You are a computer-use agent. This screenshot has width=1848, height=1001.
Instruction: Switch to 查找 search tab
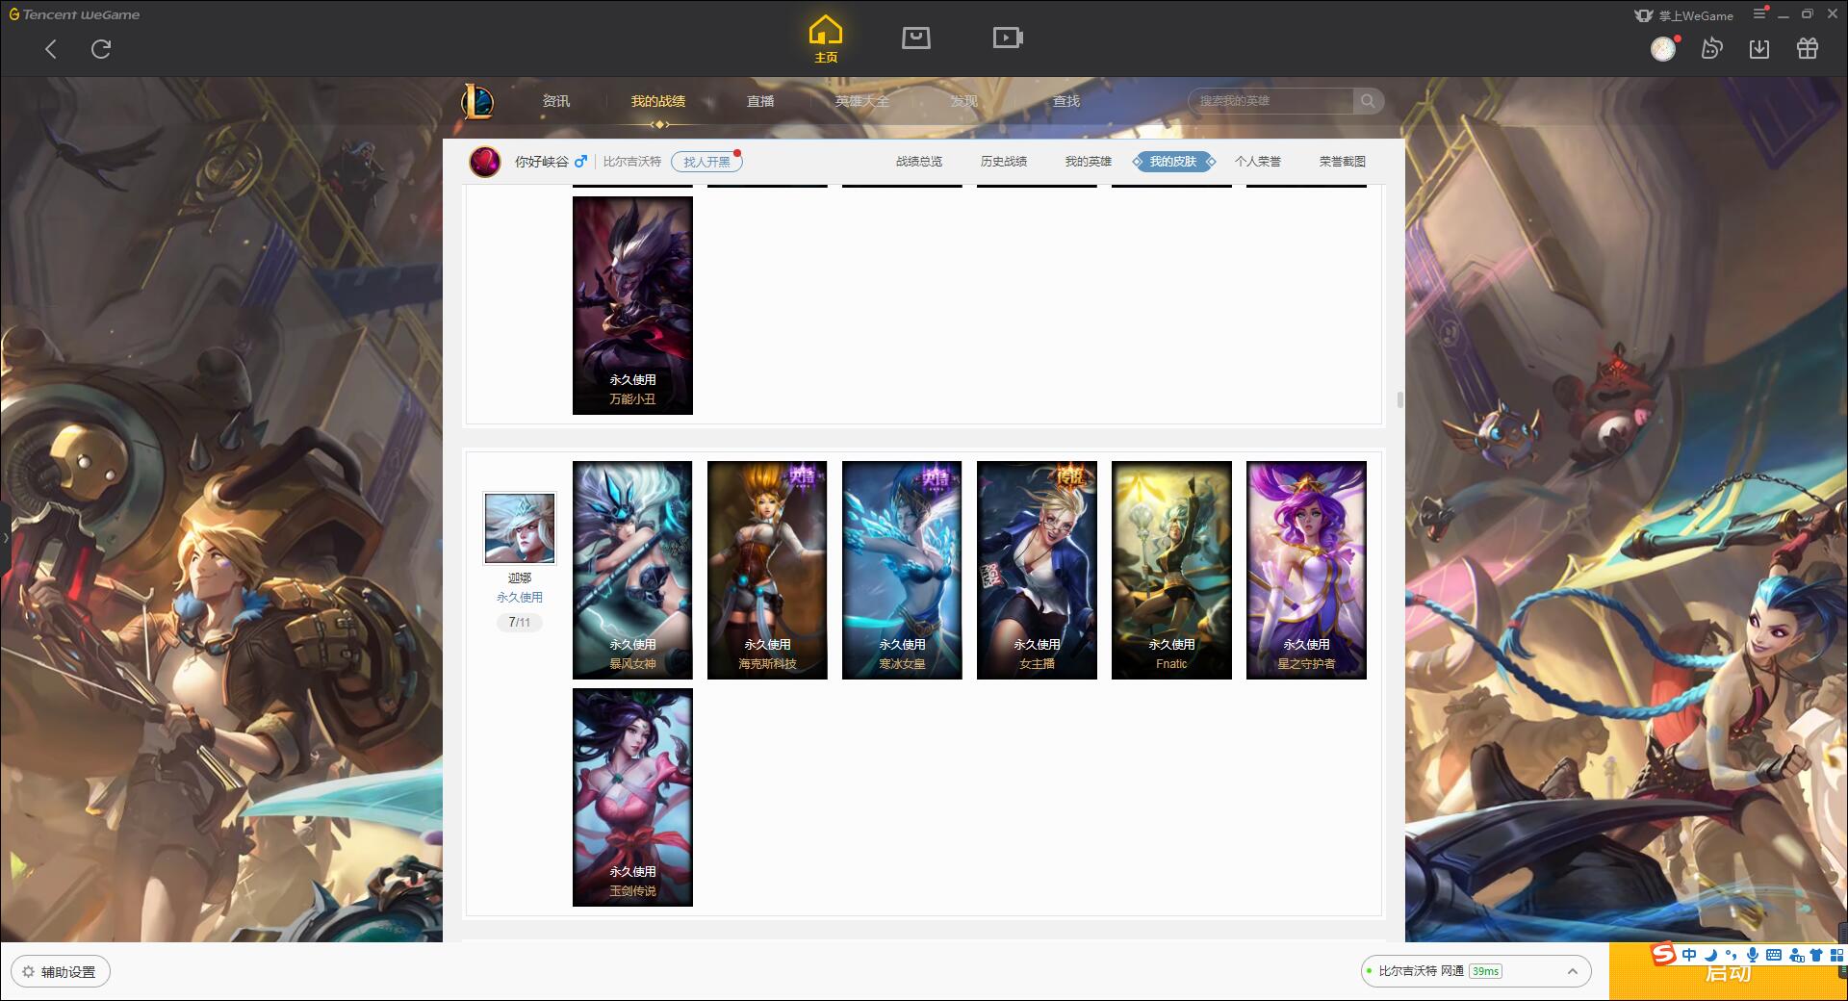[x=1066, y=101]
